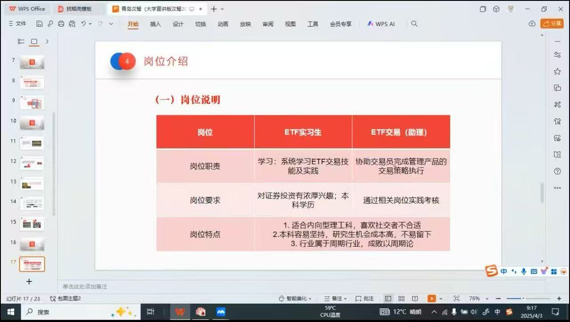Click the cloud upload icon beside Share

[x=532, y=24]
